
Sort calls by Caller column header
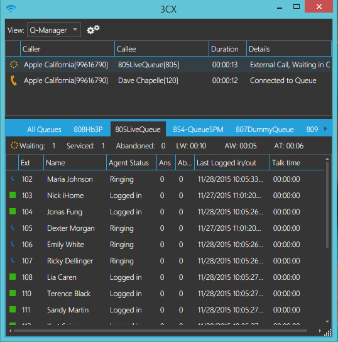click(x=67, y=49)
